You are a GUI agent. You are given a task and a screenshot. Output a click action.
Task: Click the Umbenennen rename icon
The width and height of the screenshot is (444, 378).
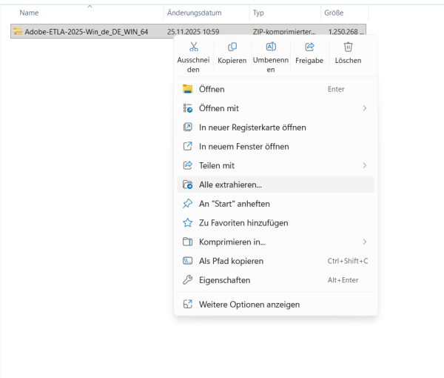271,47
